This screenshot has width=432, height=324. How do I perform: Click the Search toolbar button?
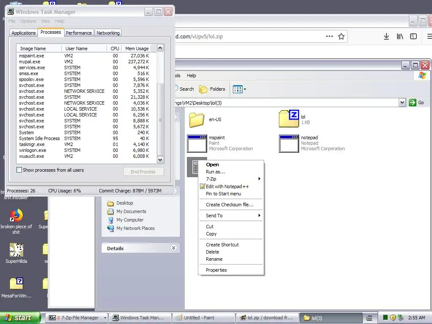pyautogui.click(x=184, y=89)
